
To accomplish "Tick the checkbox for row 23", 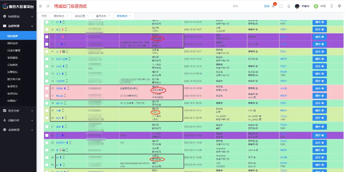I will (47, 142).
